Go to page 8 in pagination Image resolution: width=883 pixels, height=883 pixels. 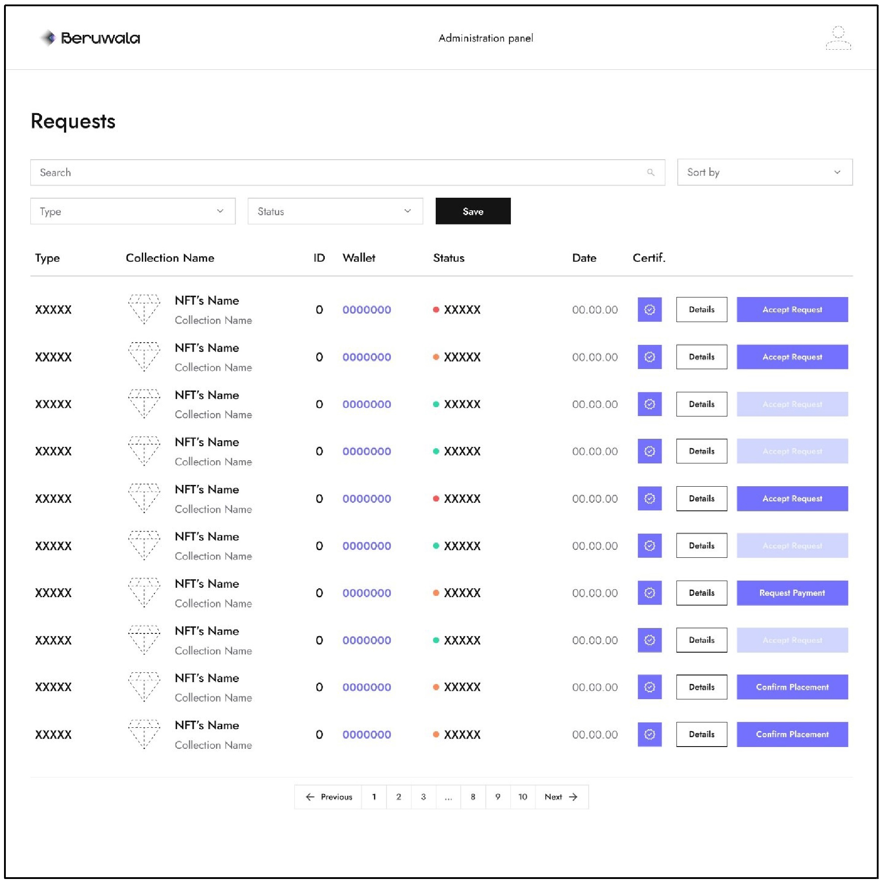(x=473, y=797)
